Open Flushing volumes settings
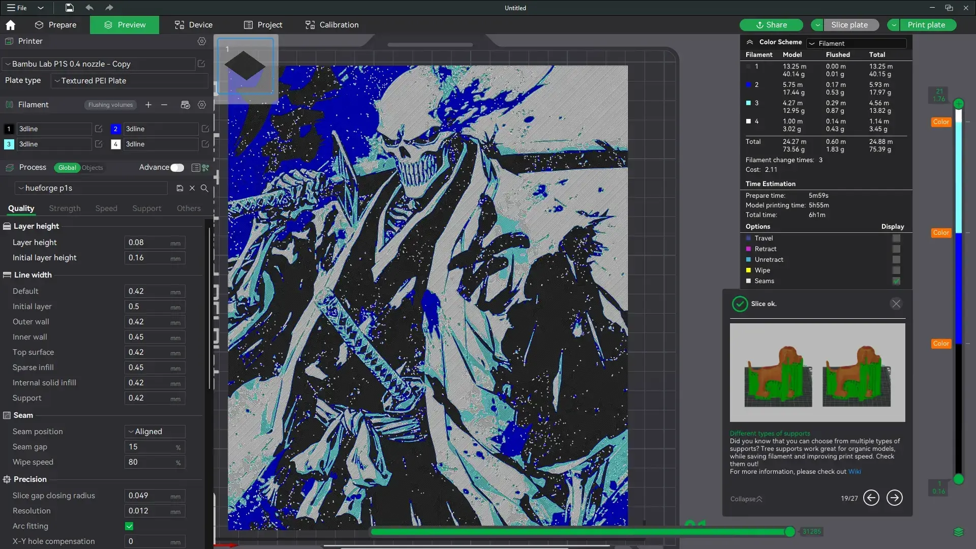The image size is (976, 549). click(110, 105)
